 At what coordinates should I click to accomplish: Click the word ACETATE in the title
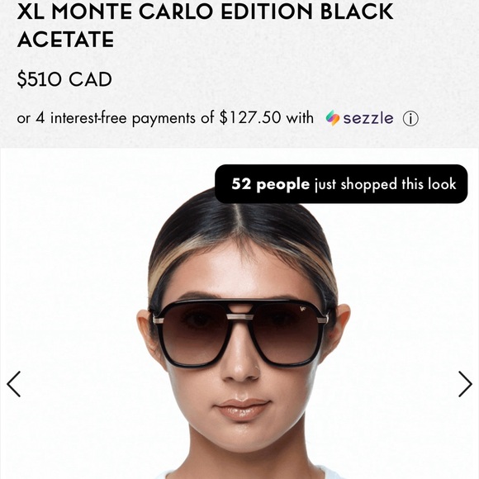[x=66, y=40]
